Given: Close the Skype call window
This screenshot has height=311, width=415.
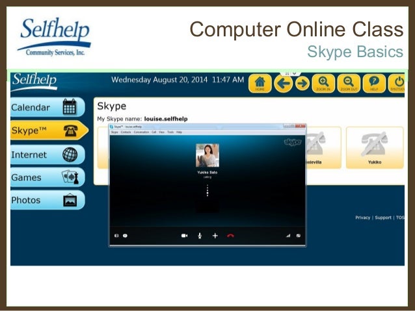Looking at the screenshot, I should tap(300, 127).
